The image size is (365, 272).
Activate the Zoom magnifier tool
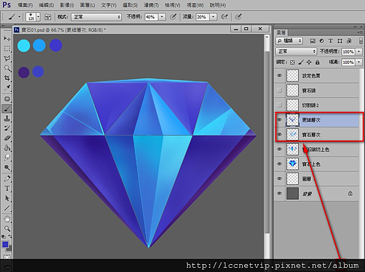click(x=7, y=228)
